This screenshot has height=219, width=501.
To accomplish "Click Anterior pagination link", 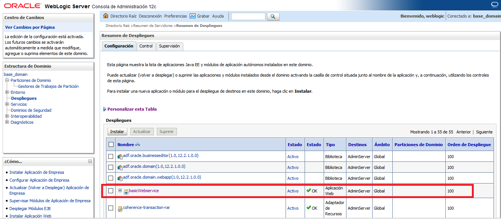I will pyautogui.click(x=464, y=132).
